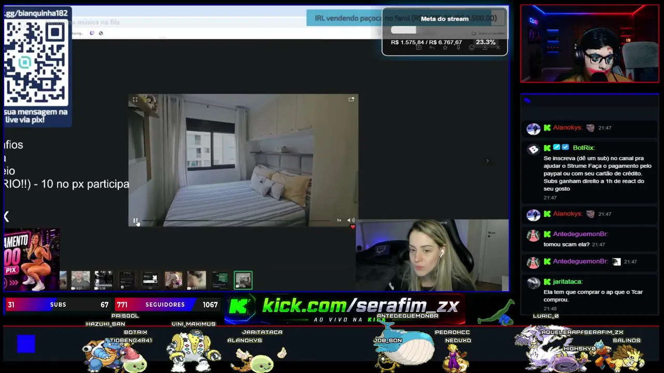Go to the next media with right chevron
Image resolution: width=664 pixels, height=373 pixels.
tap(487, 161)
